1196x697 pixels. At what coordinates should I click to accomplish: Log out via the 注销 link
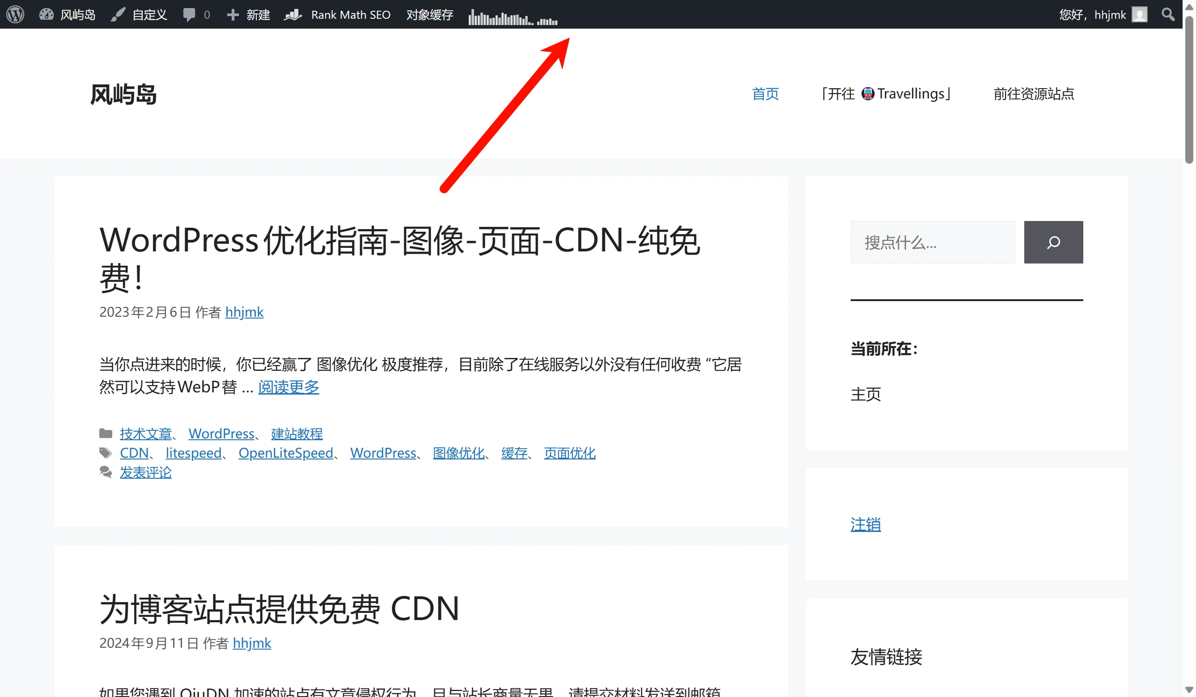[865, 524]
